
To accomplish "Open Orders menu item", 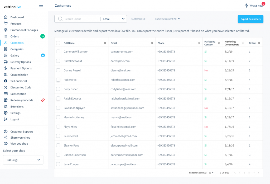I will tap(15, 36).
